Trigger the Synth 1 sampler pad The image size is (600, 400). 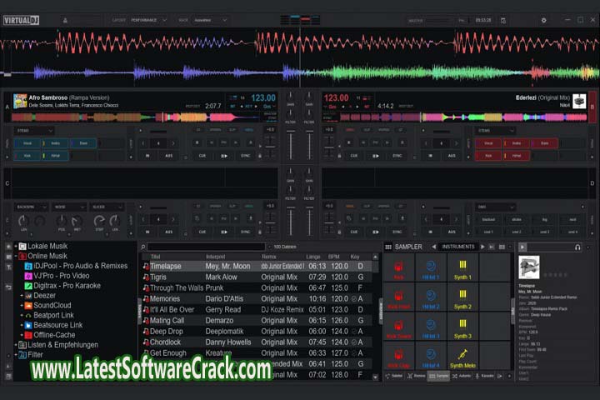click(462, 268)
